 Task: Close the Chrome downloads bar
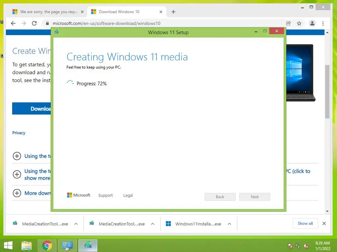click(324, 223)
